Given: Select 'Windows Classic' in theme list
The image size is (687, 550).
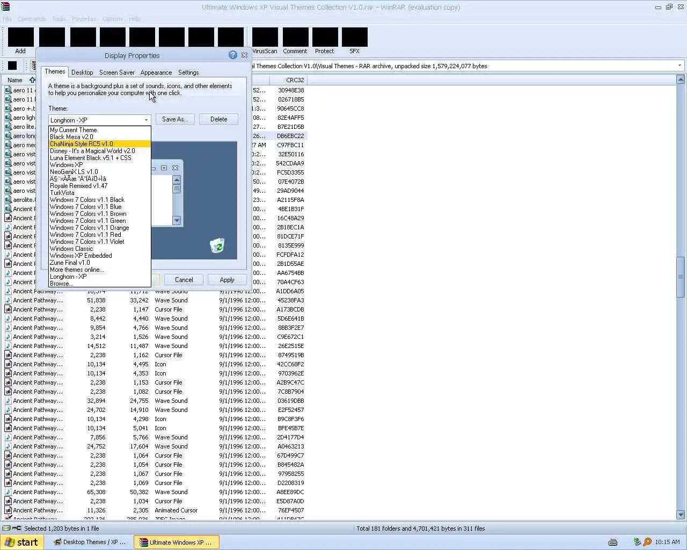Looking at the screenshot, I should (99, 249).
